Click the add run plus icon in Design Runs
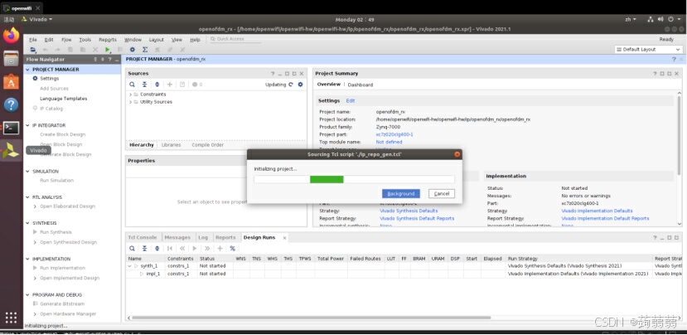Viewport: 687px width, 335px height. click(220, 248)
